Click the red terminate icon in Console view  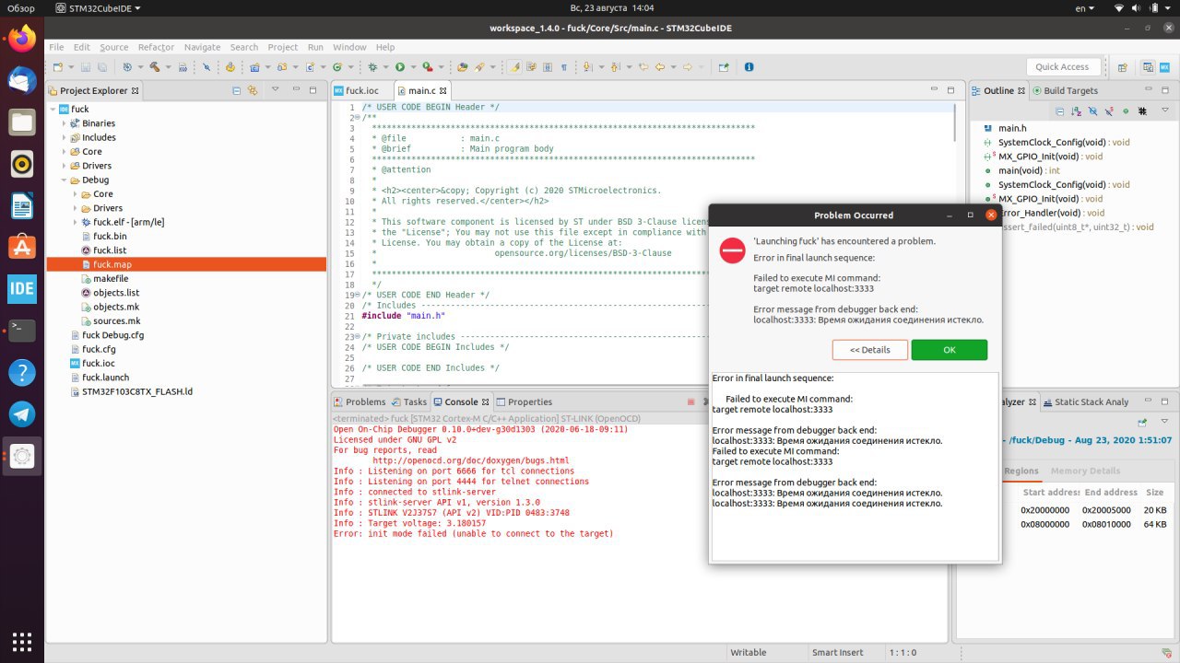(691, 401)
